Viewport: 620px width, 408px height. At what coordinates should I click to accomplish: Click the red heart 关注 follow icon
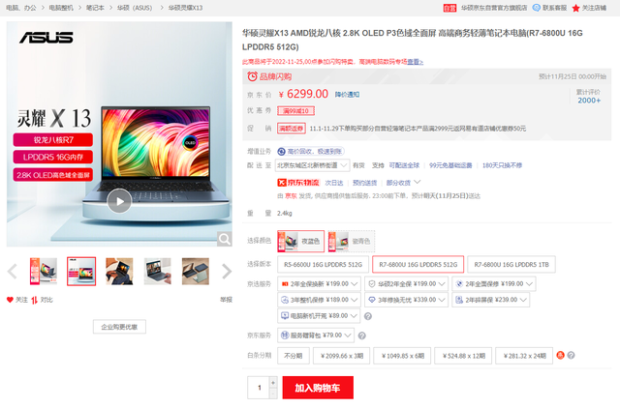pos(10,300)
